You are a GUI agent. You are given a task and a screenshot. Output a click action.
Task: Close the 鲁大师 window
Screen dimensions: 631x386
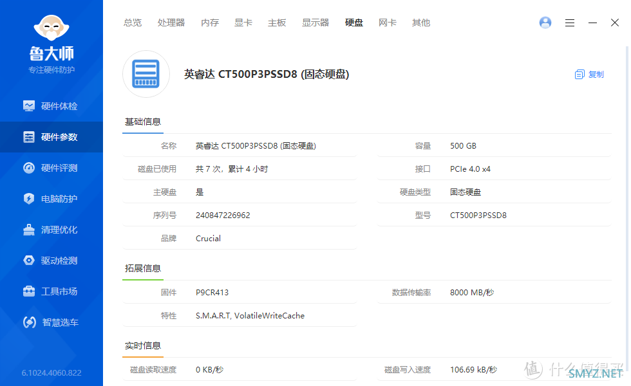coord(614,23)
